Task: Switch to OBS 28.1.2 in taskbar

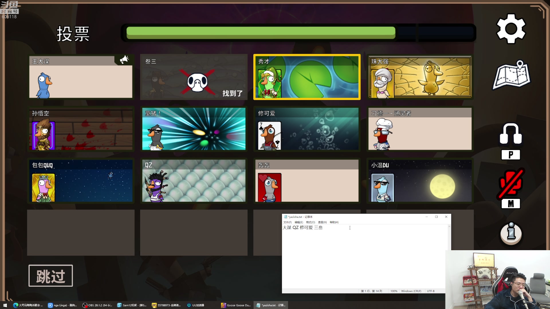Action: point(97,305)
